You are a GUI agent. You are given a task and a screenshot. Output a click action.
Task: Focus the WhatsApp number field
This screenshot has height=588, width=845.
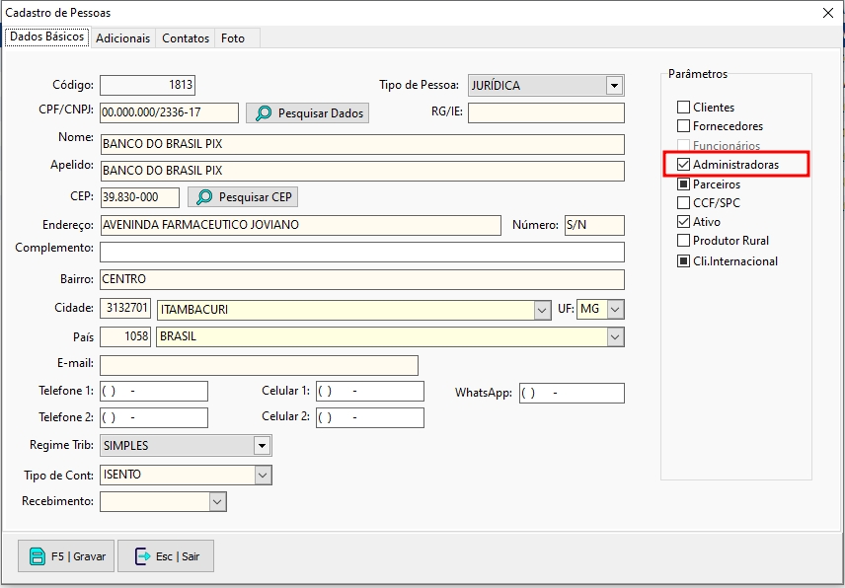click(572, 393)
